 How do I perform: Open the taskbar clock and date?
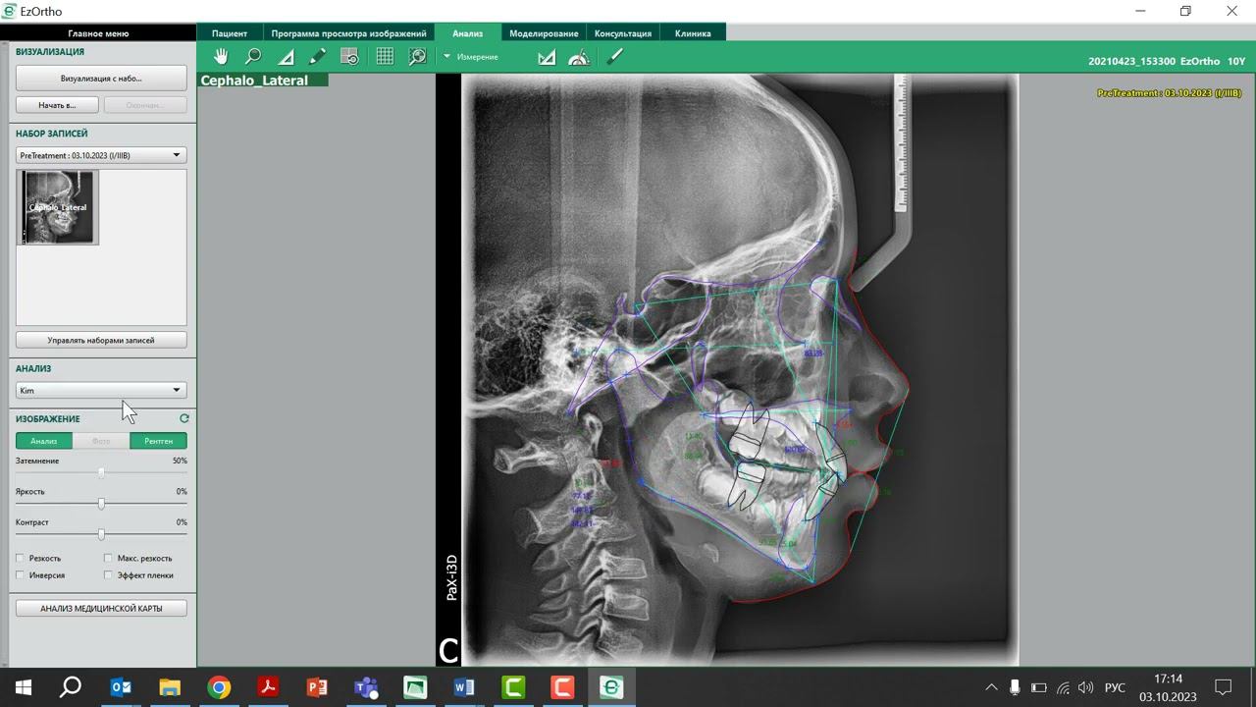(x=1168, y=687)
